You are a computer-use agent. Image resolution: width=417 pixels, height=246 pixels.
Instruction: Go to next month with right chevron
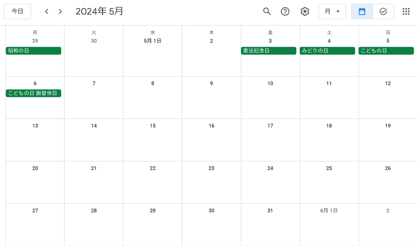60,11
